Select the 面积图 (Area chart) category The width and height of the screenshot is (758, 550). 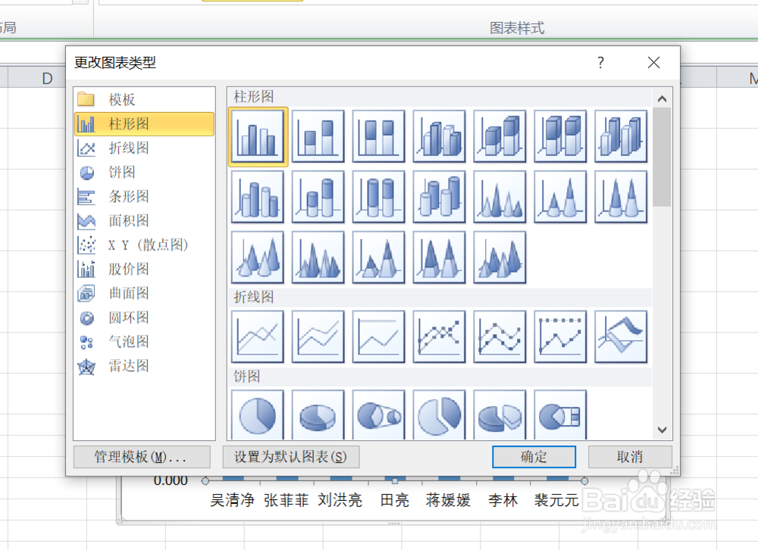[121, 220]
